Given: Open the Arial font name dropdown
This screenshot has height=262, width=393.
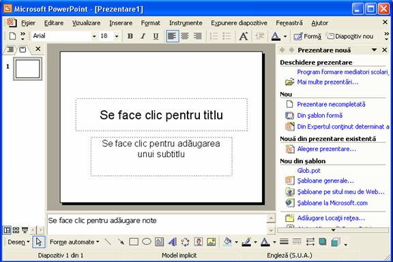Looking at the screenshot, I should [94, 36].
